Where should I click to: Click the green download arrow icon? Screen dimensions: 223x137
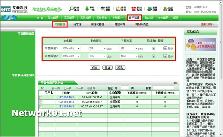click(x=87, y=8)
